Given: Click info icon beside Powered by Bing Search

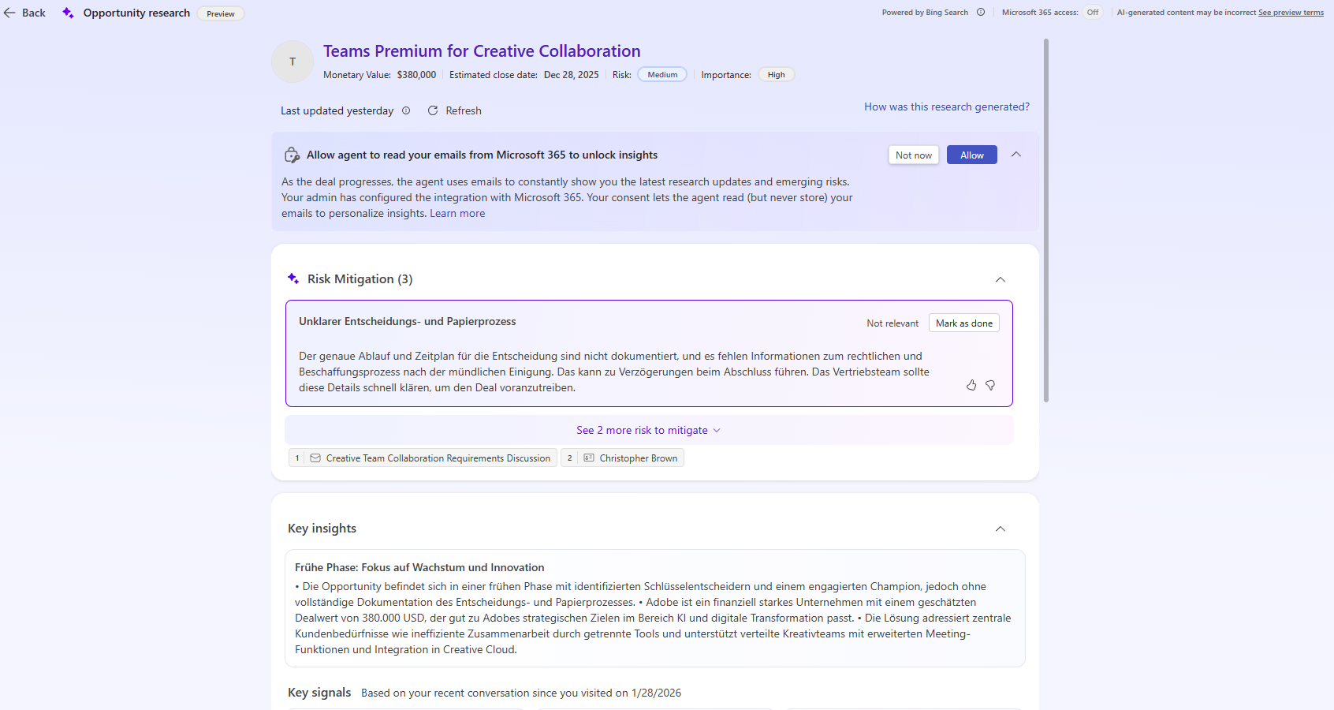Looking at the screenshot, I should click(x=981, y=12).
